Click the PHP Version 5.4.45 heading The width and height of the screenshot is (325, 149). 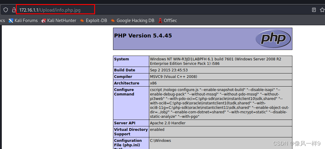pyautogui.click(x=143, y=36)
